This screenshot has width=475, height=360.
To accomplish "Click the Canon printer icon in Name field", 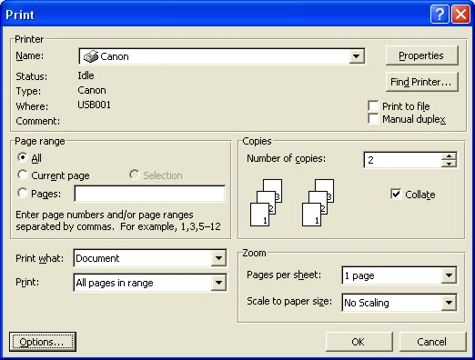I will (x=91, y=56).
